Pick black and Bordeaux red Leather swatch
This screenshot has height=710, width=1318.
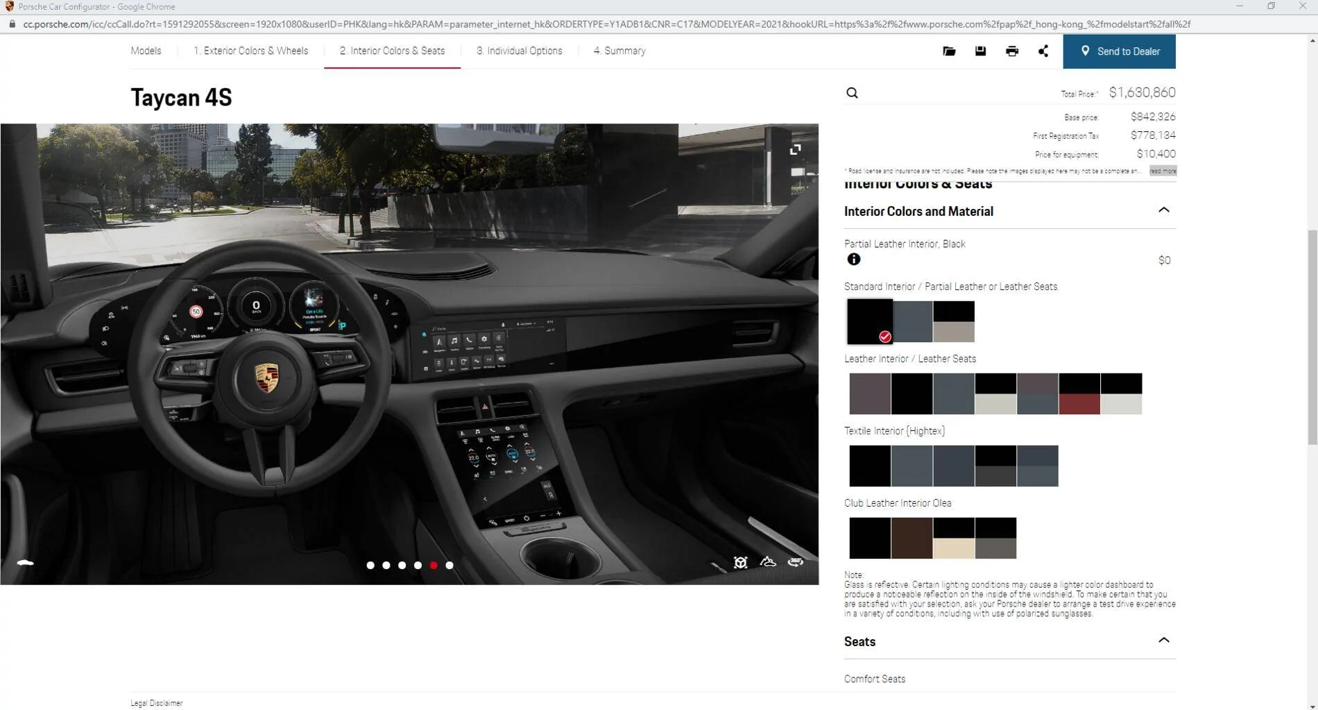[x=1079, y=394]
